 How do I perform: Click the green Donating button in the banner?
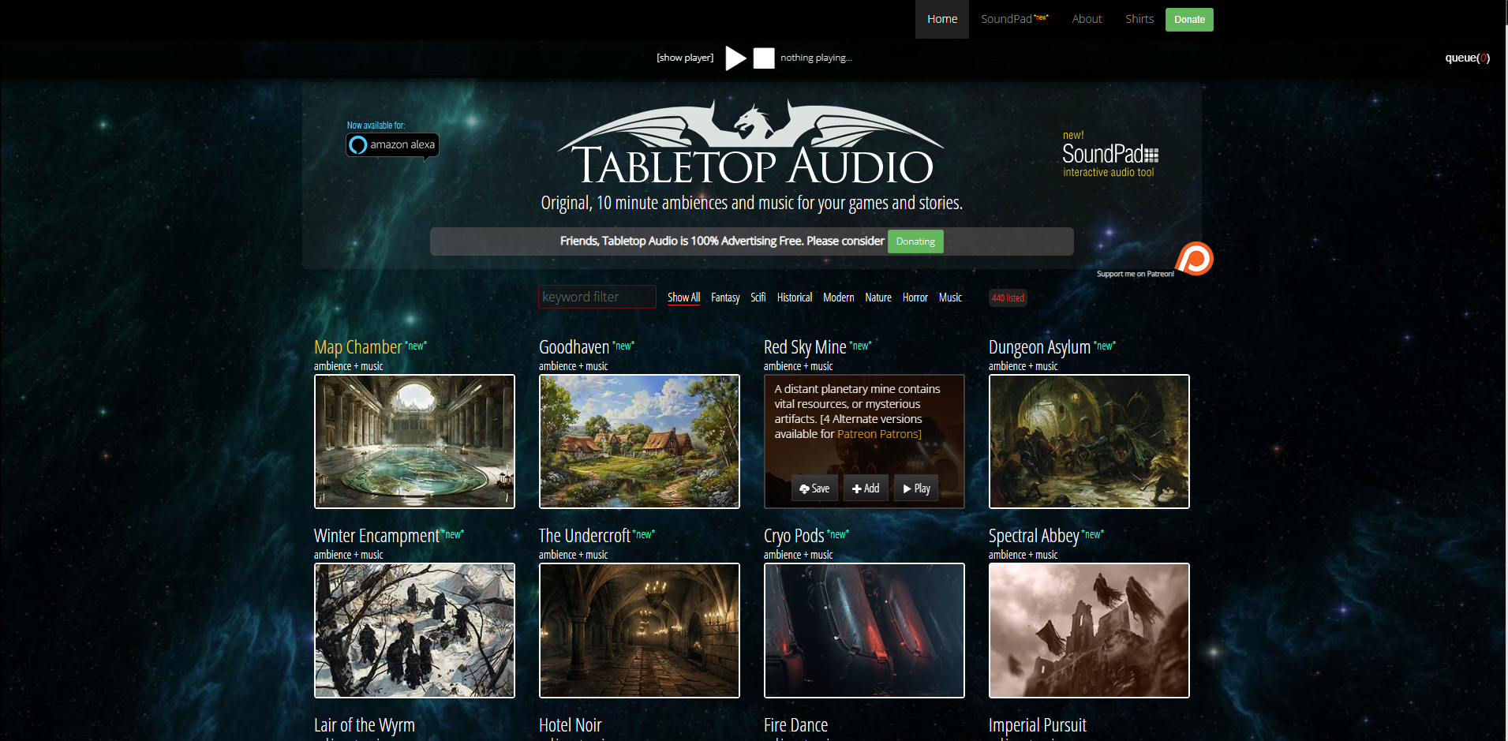[915, 241]
